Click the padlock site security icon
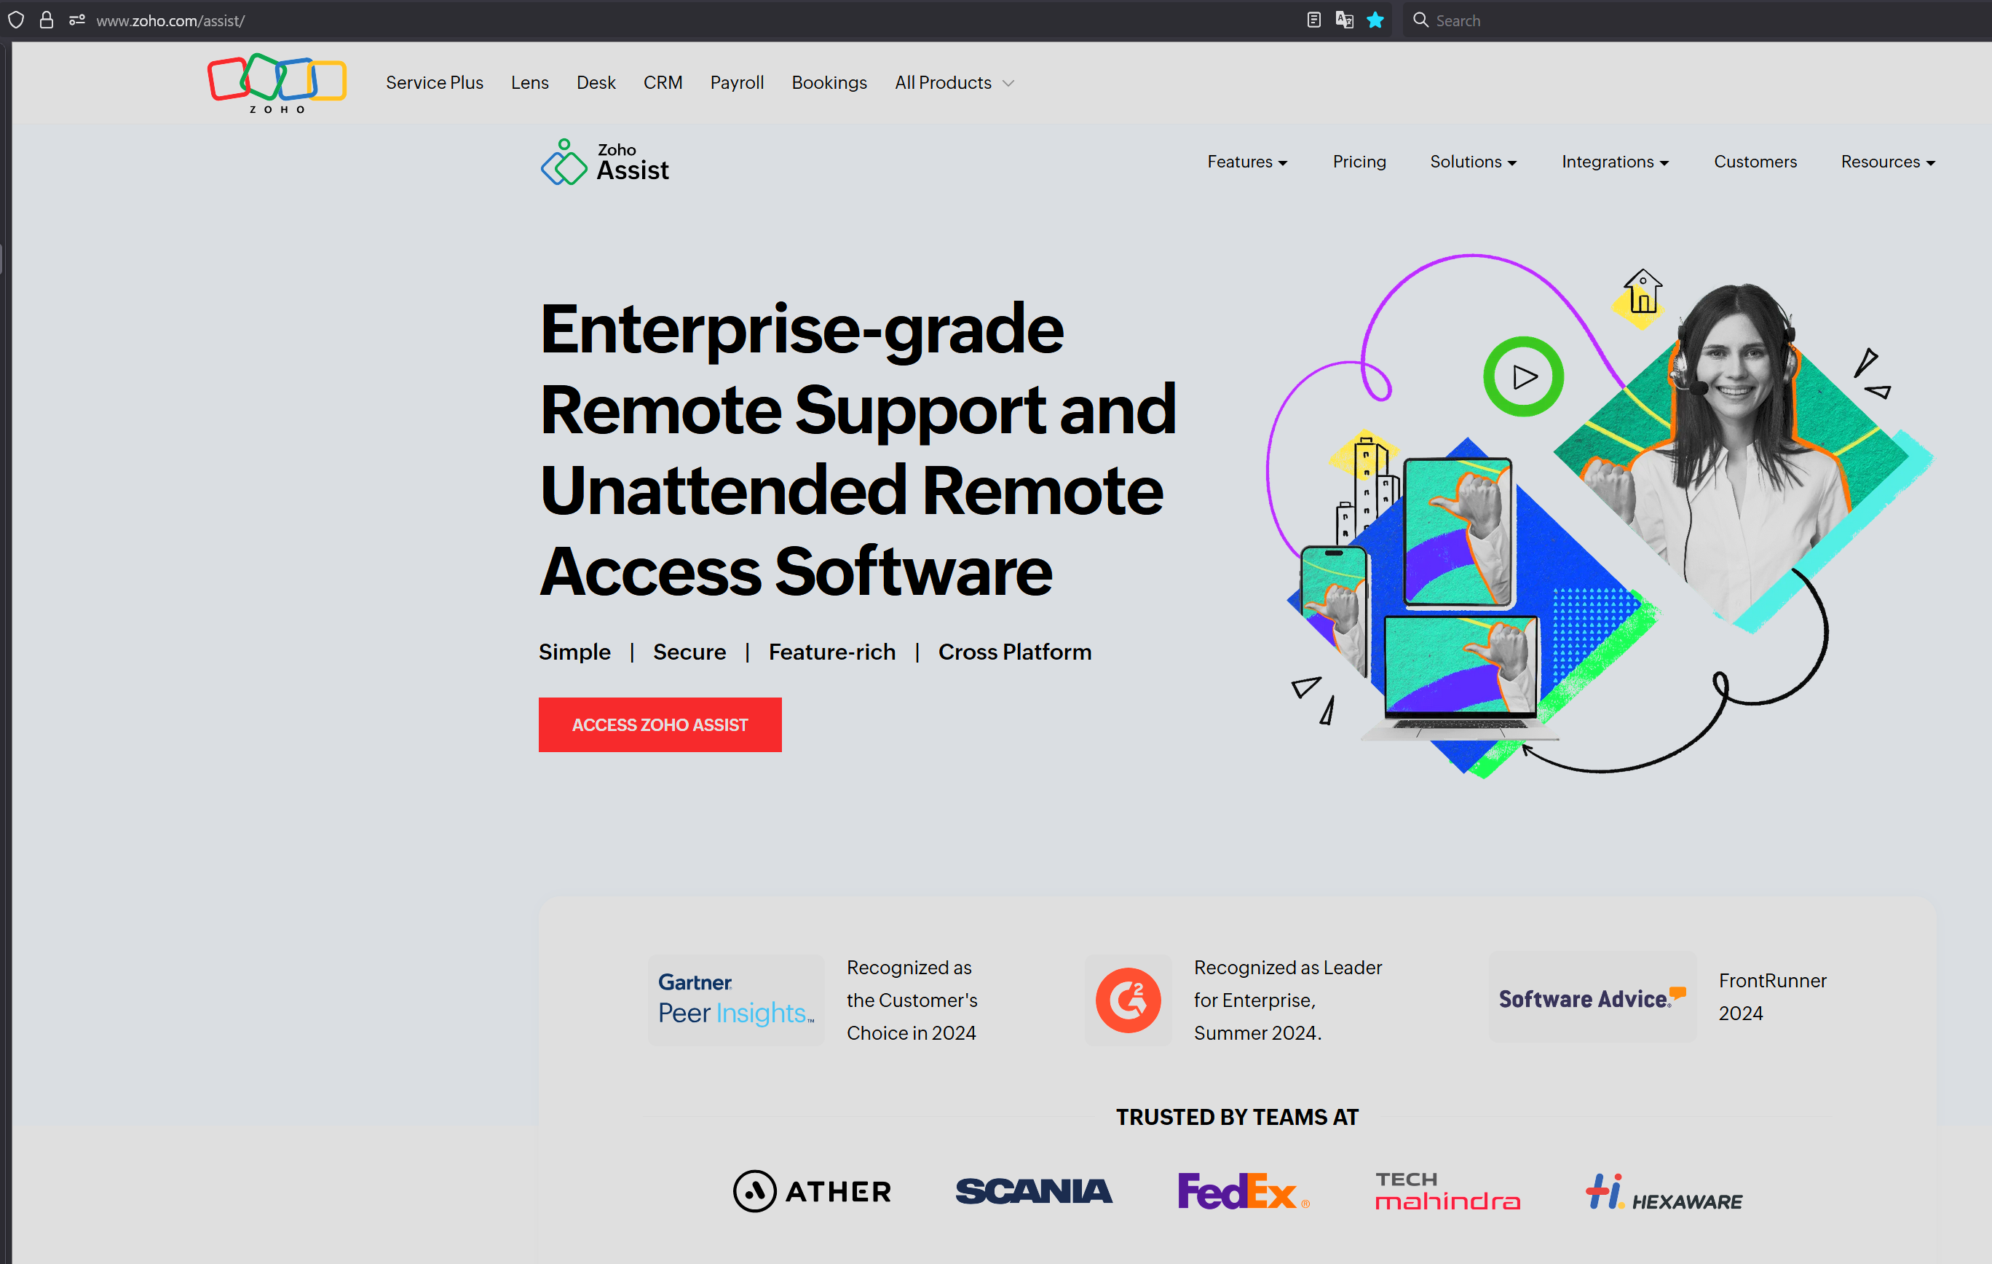 pos(47,20)
